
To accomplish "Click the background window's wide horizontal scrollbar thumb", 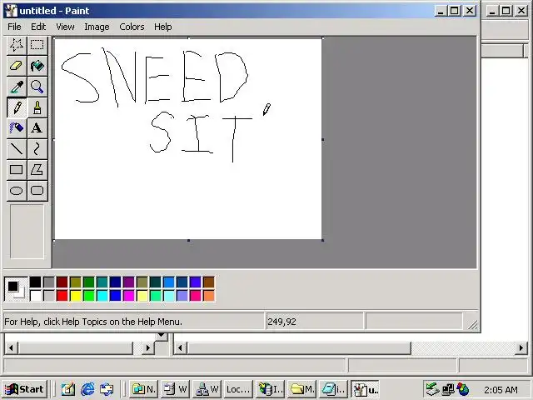I will click(x=299, y=348).
